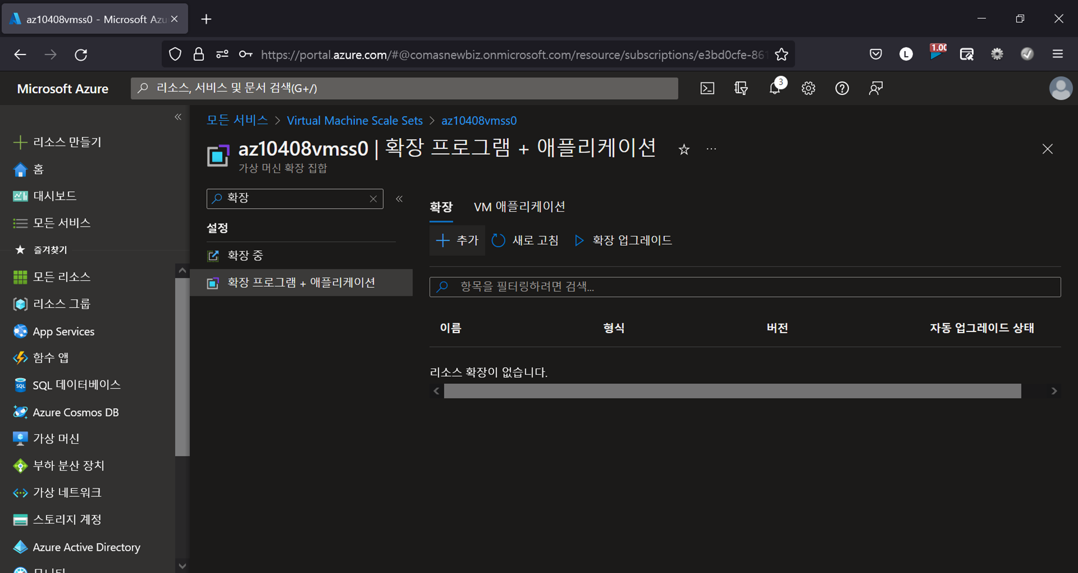Focus the Azure global search bar
The image size is (1078, 573).
pyautogui.click(x=404, y=88)
